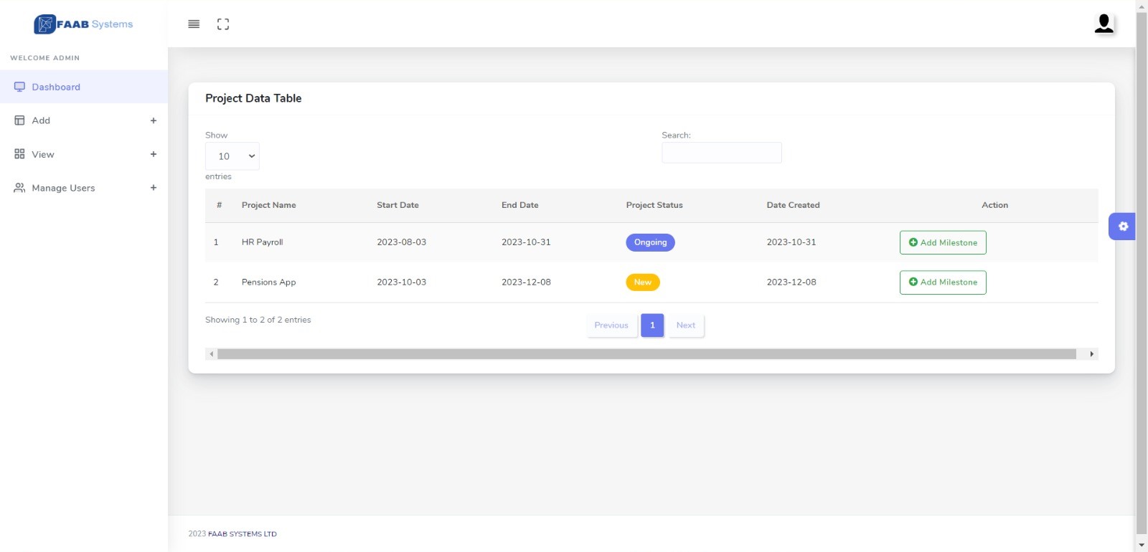This screenshot has height=552, width=1148.
Task: Sort table by Project Name column
Action: (269, 205)
